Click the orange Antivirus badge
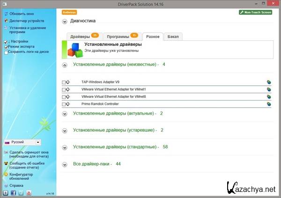This screenshot has height=198, width=281. 69,12
